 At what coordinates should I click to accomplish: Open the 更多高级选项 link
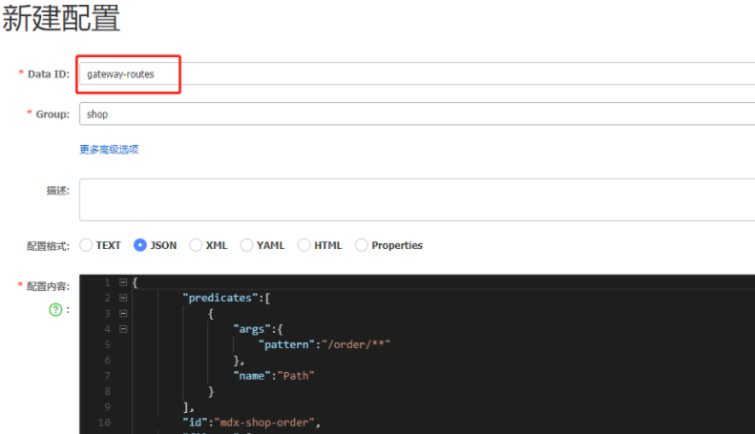109,149
